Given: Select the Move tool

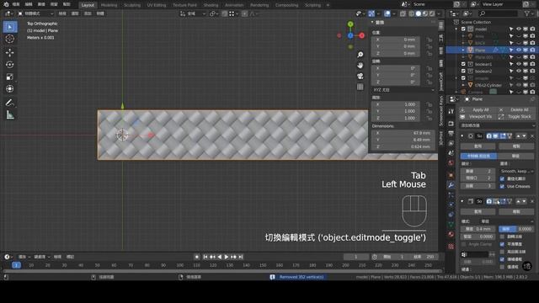Looking at the screenshot, I should pos(10,52).
